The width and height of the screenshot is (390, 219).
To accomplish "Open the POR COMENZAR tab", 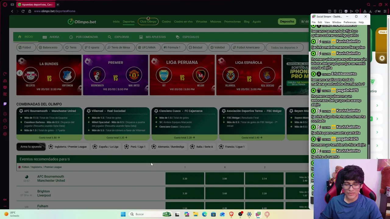I will pyautogui.click(x=83, y=37).
